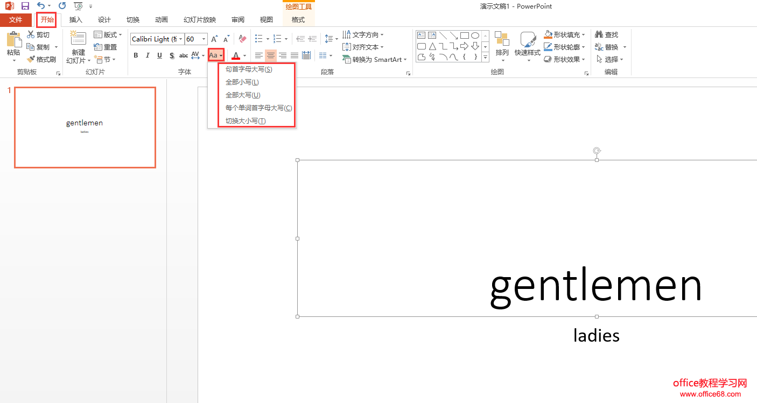This screenshot has width=757, height=403.
Task: Click the text shadow S icon
Action: (x=171, y=55)
